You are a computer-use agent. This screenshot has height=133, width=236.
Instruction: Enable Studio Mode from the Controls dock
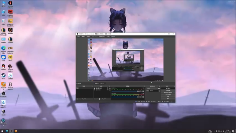[x=168, y=95]
